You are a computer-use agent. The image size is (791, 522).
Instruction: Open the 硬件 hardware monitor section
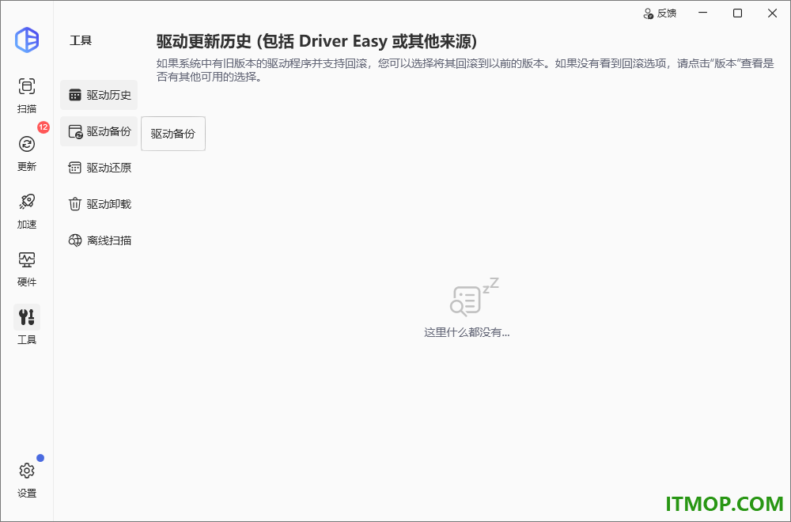27,268
